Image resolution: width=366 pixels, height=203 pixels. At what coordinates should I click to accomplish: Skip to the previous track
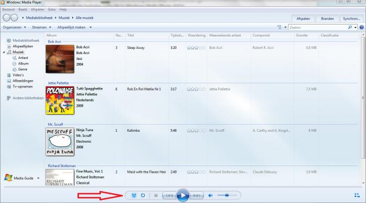tap(169, 196)
